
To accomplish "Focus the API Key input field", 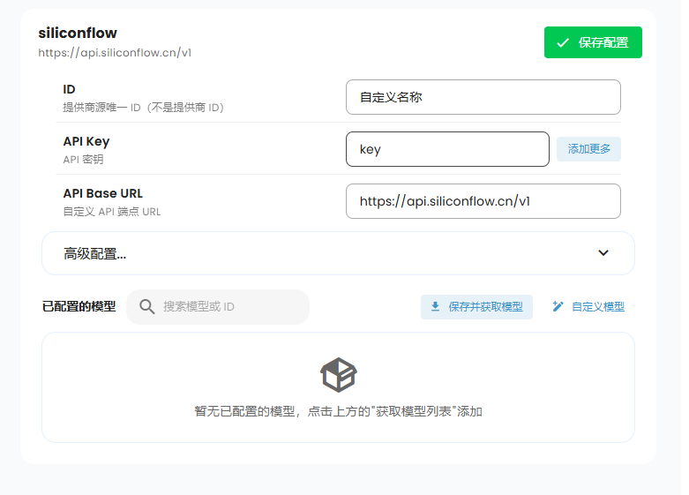I will click(x=447, y=149).
